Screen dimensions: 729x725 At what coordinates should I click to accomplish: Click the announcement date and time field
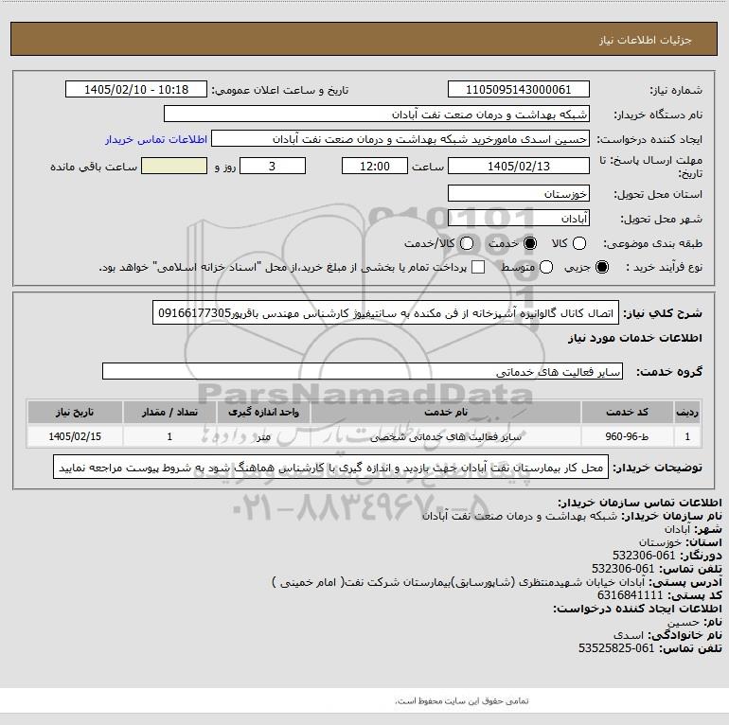coord(136,89)
